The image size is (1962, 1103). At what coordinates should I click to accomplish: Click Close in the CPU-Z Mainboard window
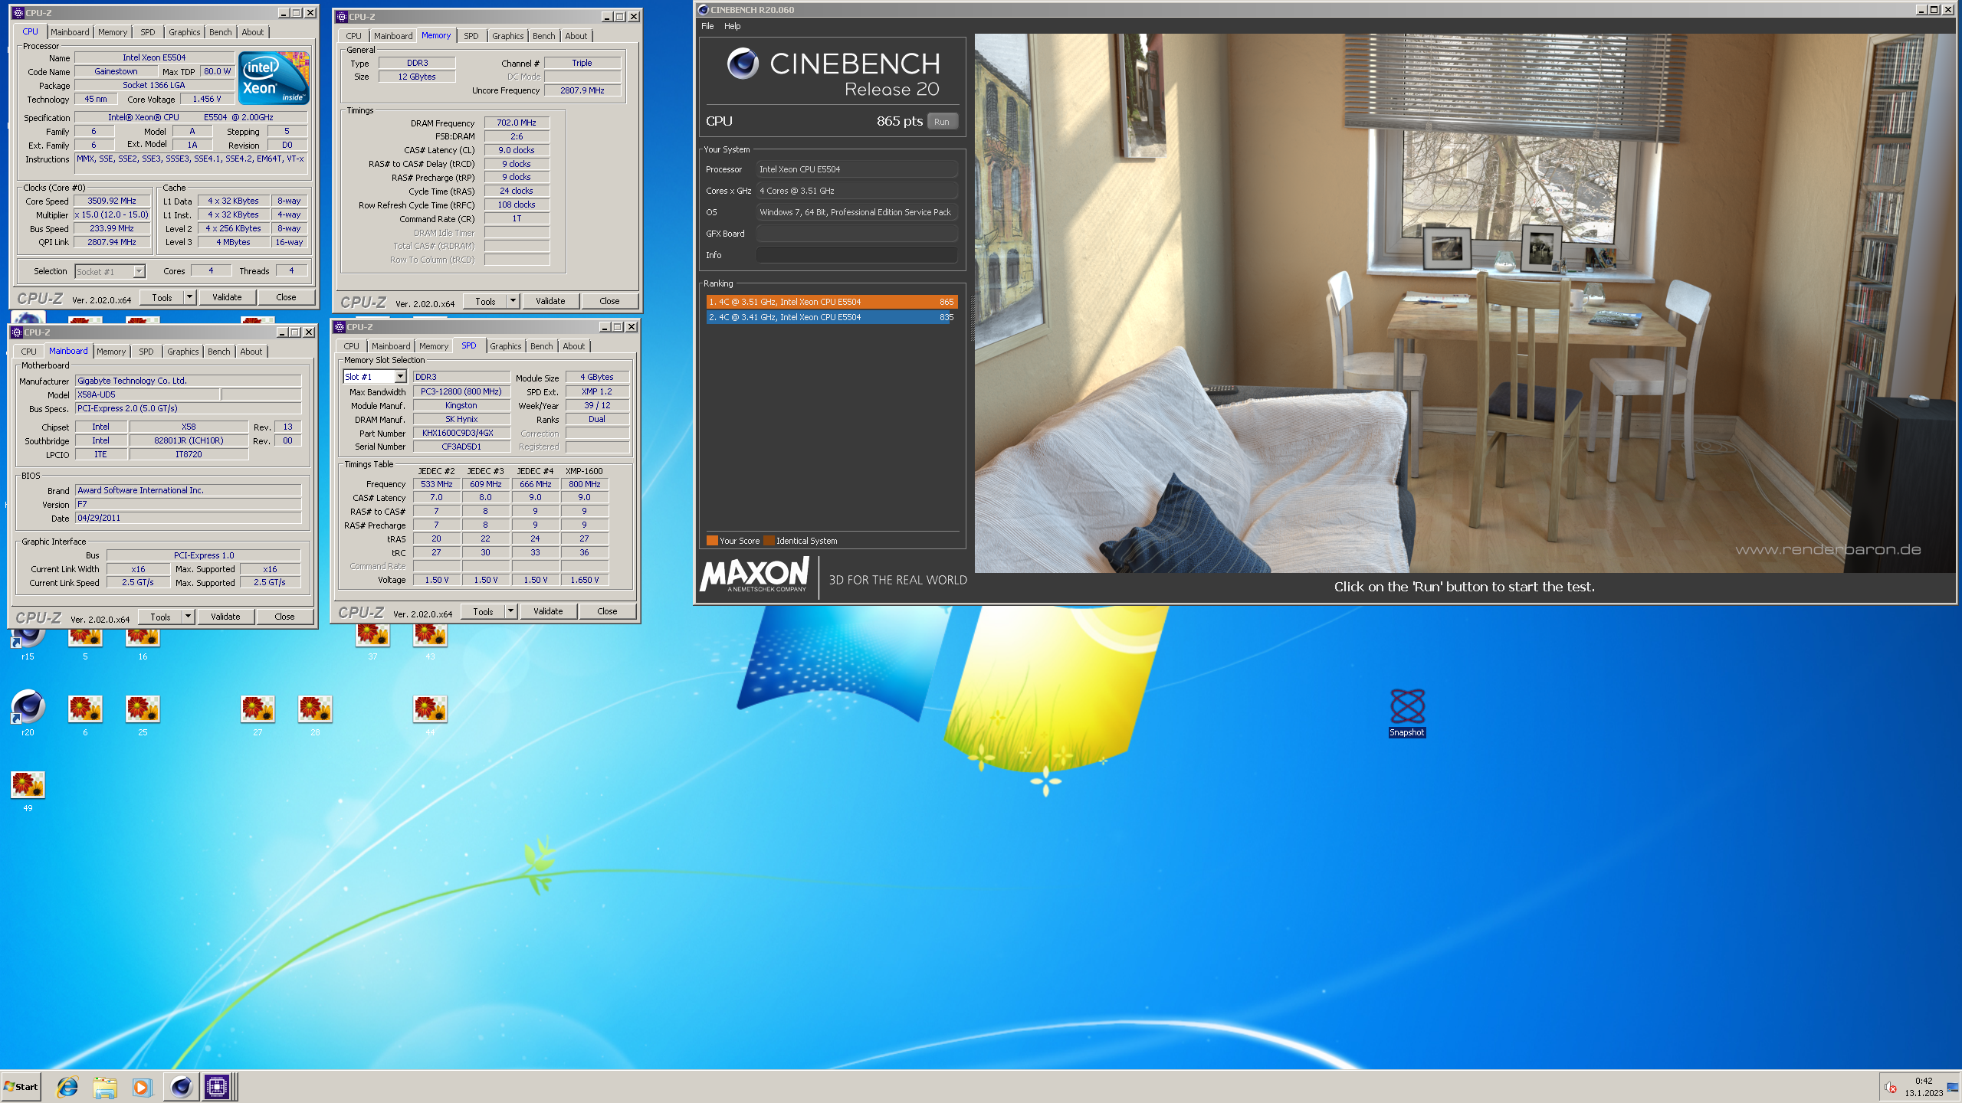coord(284,617)
